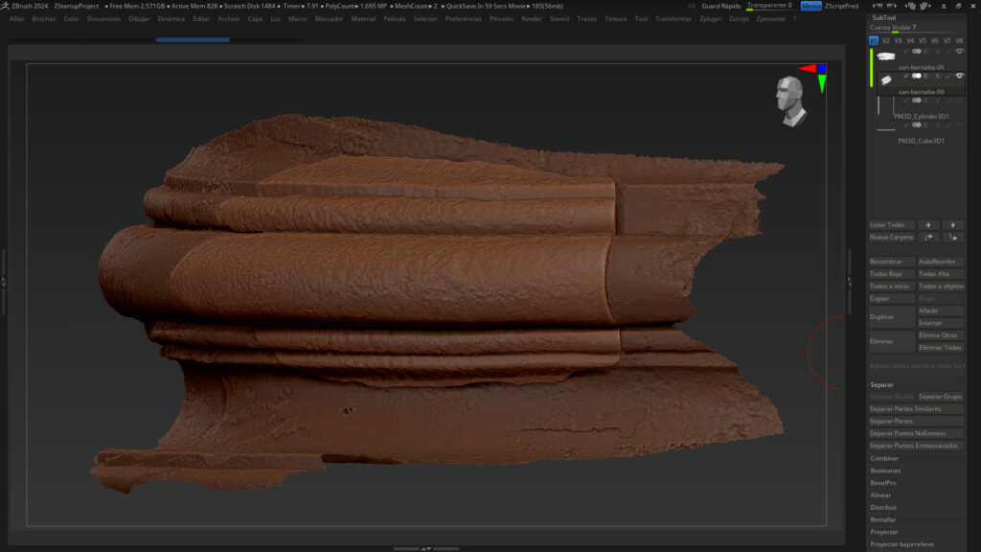Click the select-up arrow beside Listar Todas
Image resolution: width=981 pixels, height=552 pixels.
(928, 224)
